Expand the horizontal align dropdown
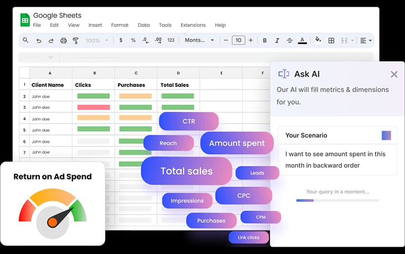405x254 pixels. click(x=366, y=41)
